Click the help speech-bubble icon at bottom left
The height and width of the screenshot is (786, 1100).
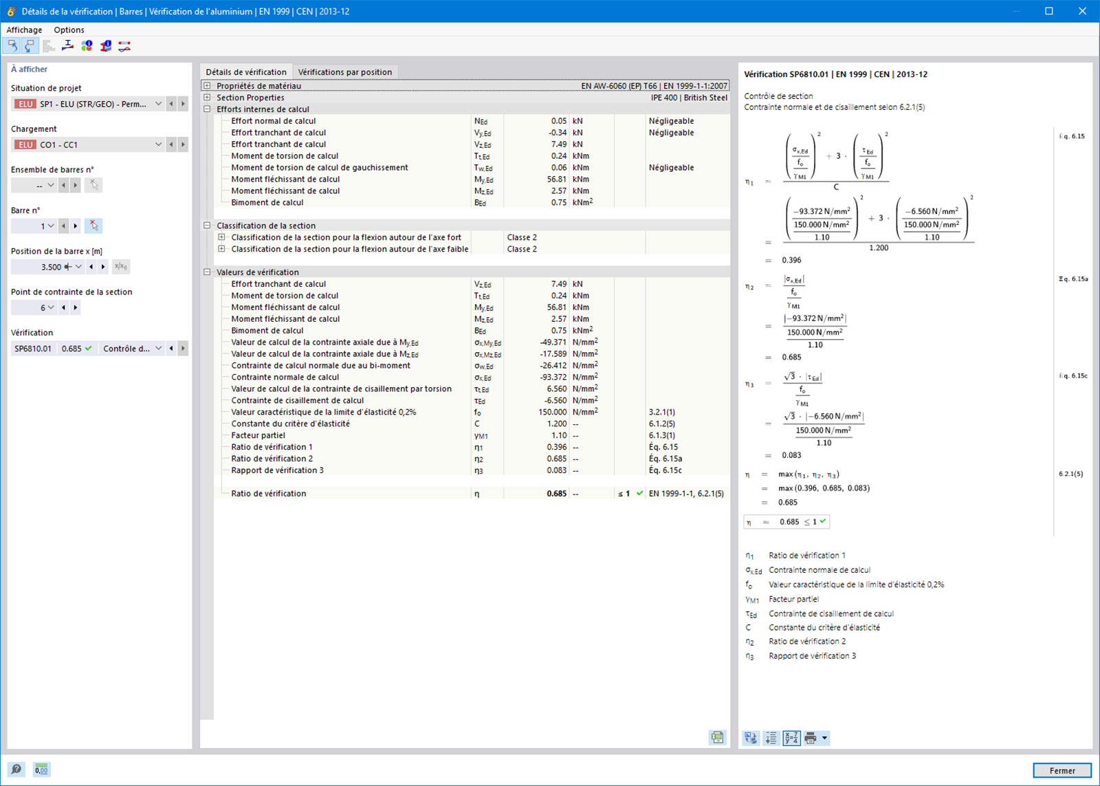16,769
